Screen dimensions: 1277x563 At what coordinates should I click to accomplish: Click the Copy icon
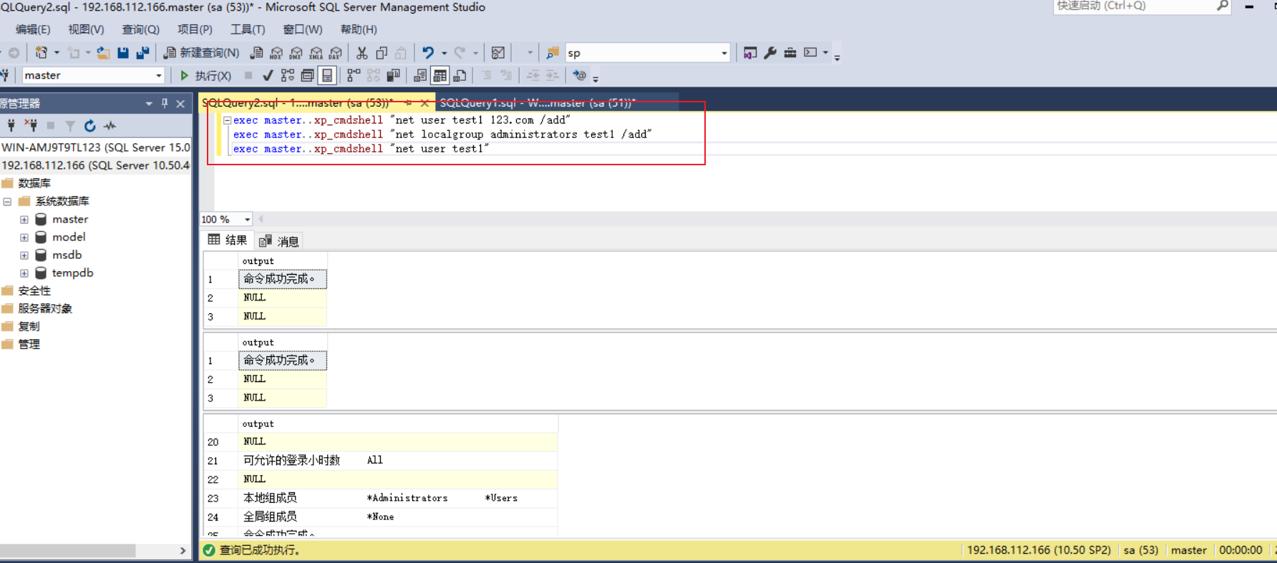(x=382, y=53)
